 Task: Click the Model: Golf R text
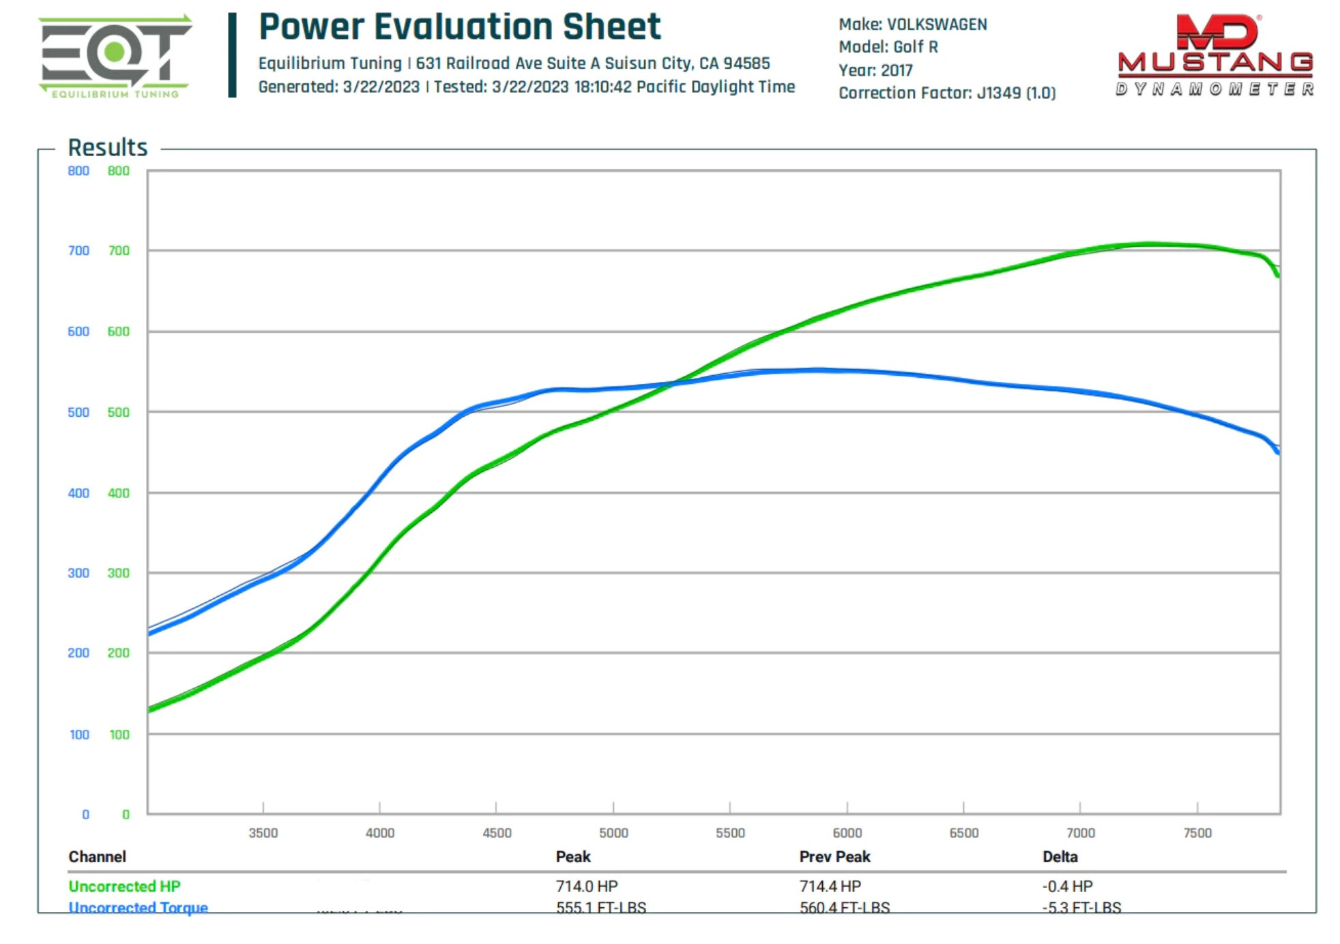click(x=888, y=47)
